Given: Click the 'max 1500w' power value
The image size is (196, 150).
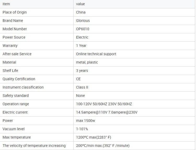Looking at the screenshot, I should point(85,121).
